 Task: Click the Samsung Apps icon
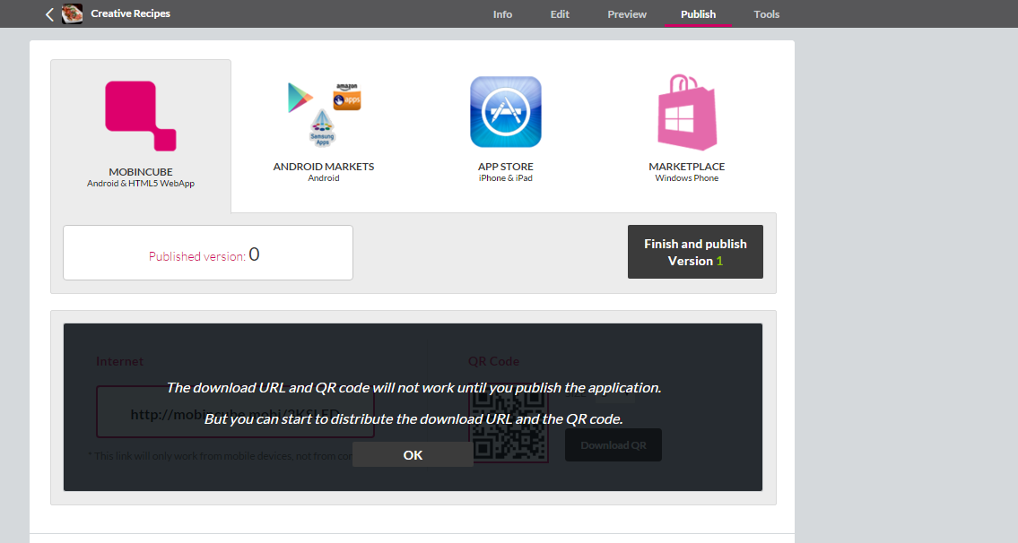click(x=323, y=128)
